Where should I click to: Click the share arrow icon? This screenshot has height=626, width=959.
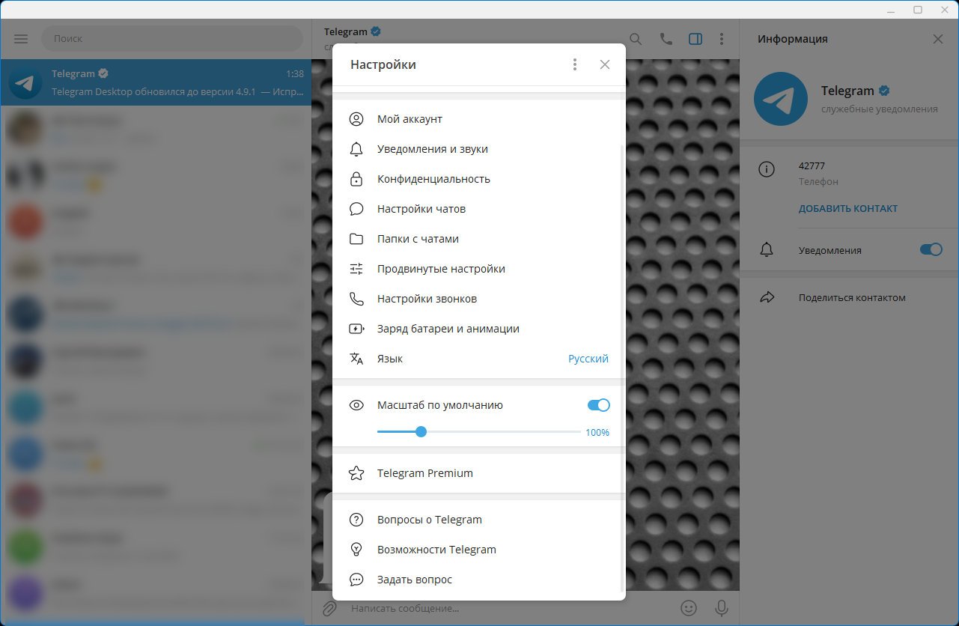pos(767,298)
